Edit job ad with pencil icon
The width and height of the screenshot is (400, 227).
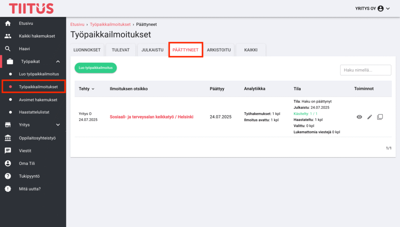point(370,117)
